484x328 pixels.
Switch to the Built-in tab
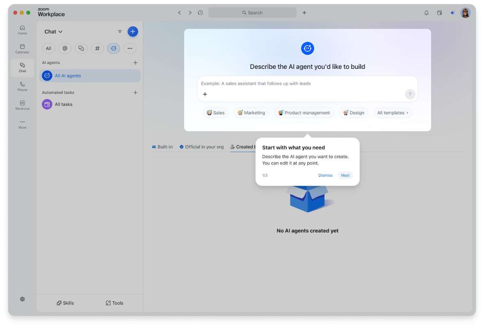point(162,147)
